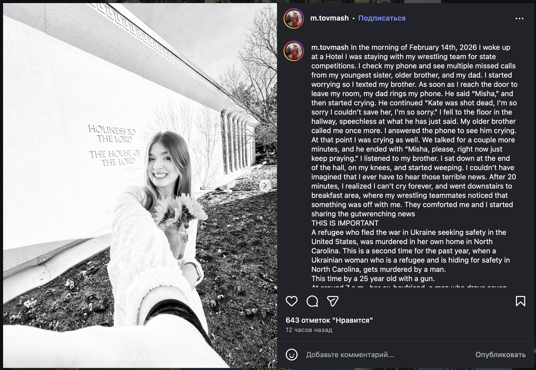Click the m.tovmash avatar in the post header
This screenshot has height=370, width=536.
click(294, 18)
